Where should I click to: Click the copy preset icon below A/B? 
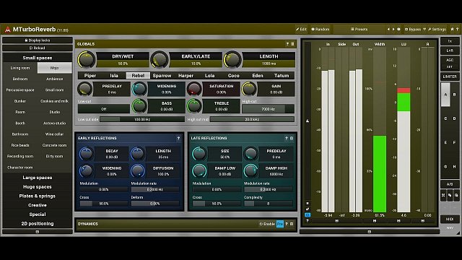[x=450, y=195]
